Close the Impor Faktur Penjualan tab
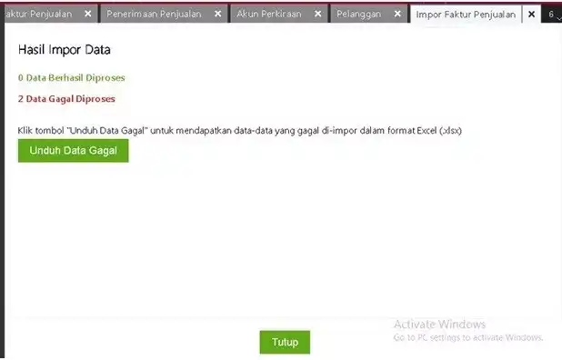The height and width of the screenshot is (360, 562). coord(531,15)
